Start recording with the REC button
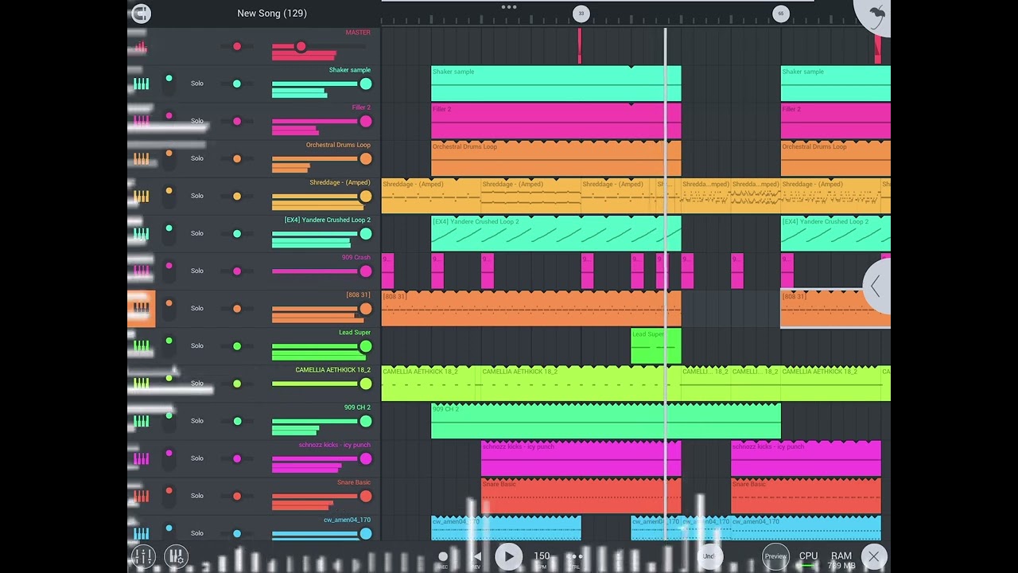Image resolution: width=1018 pixels, height=573 pixels. pos(443,557)
